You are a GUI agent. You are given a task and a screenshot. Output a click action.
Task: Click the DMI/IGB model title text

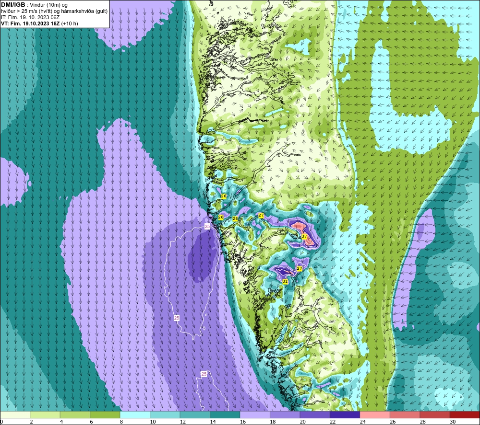13,5
